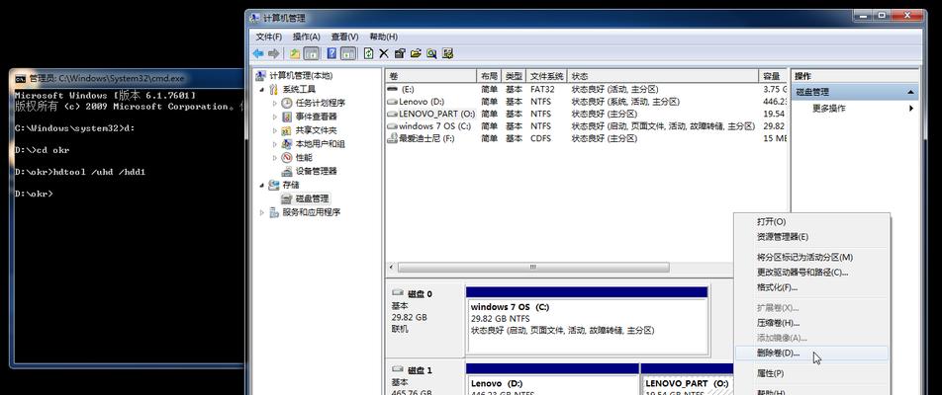
Task: Select the Lenovo (D:) volume row
Action: (x=586, y=102)
